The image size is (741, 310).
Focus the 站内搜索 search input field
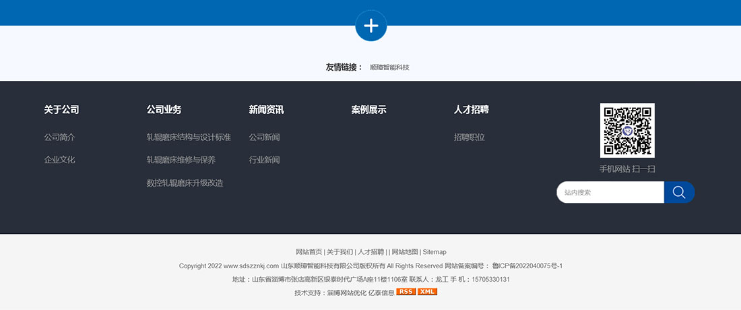(610, 192)
